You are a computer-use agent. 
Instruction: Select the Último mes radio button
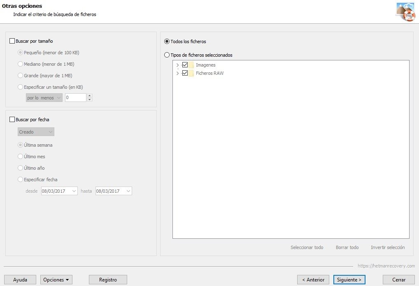20,156
